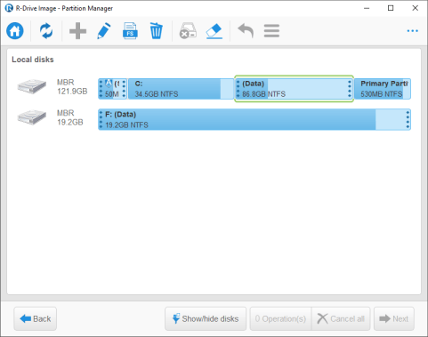Select the 50MB system reserved partition

point(112,89)
